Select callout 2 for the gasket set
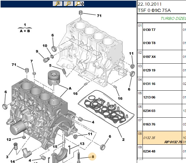Image resolution: width=186 pixels, height=163 pixels. pyautogui.click(x=123, y=140)
